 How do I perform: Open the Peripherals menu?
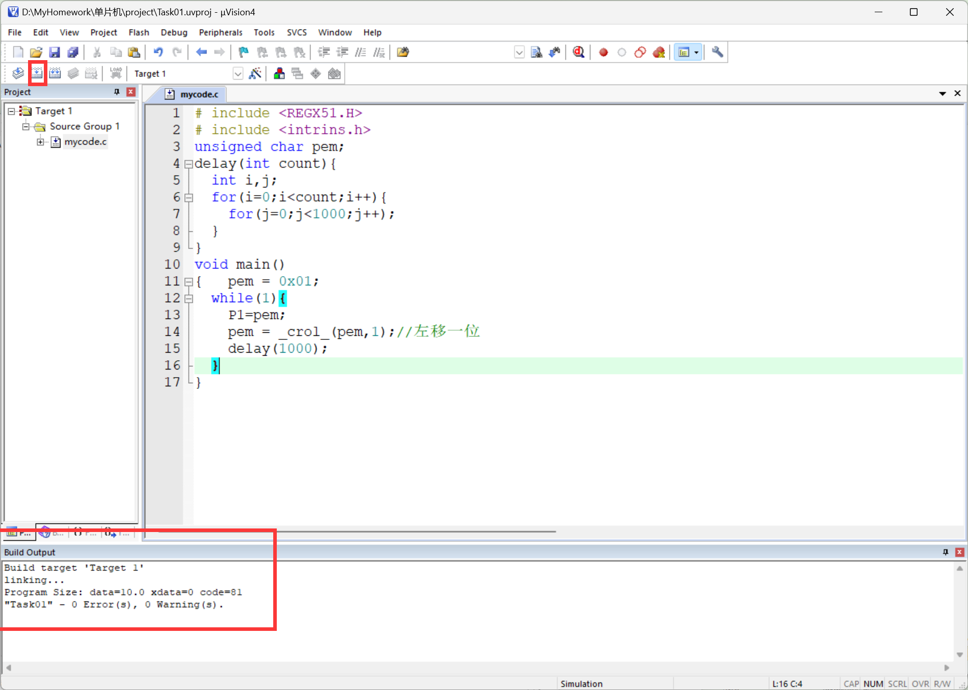(220, 32)
